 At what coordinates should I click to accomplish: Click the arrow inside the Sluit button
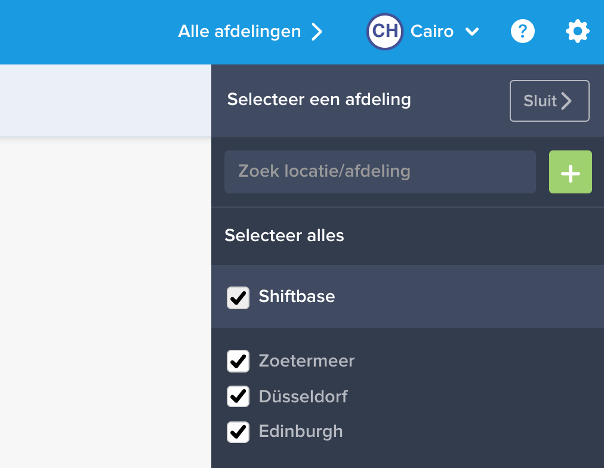tap(566, 101)
